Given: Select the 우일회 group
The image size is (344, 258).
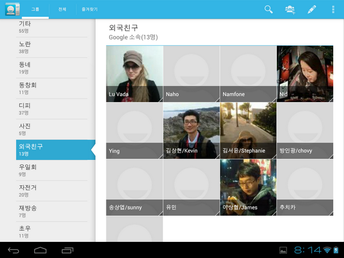Looking at the screenshot, I should coord(52,170).
